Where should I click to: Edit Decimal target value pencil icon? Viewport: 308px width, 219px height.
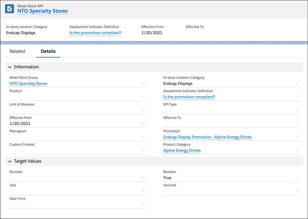(297, 191)
